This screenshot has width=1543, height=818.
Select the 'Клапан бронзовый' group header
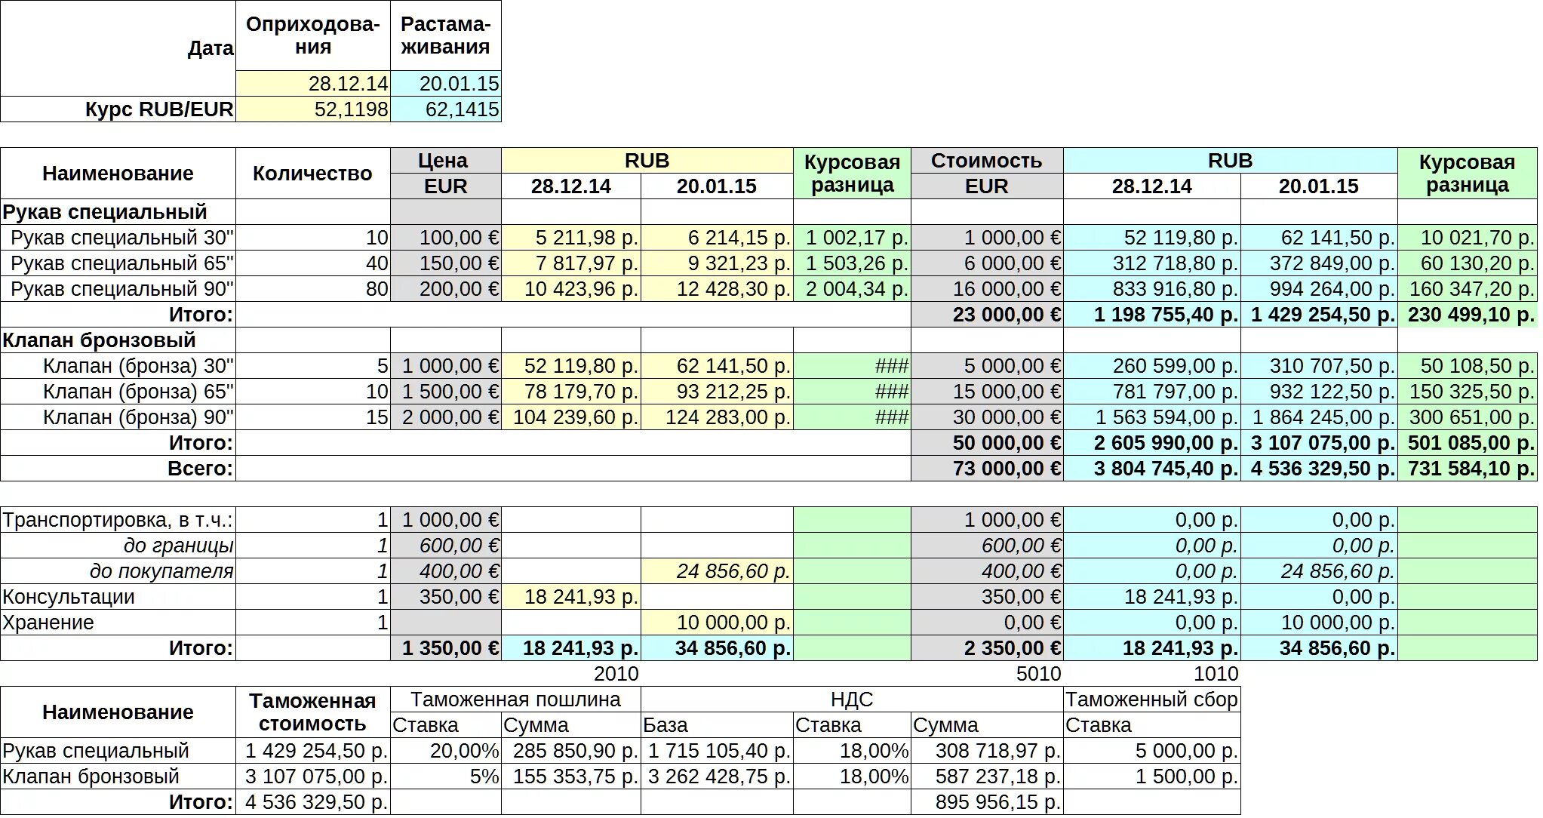(x=118, y=340)
